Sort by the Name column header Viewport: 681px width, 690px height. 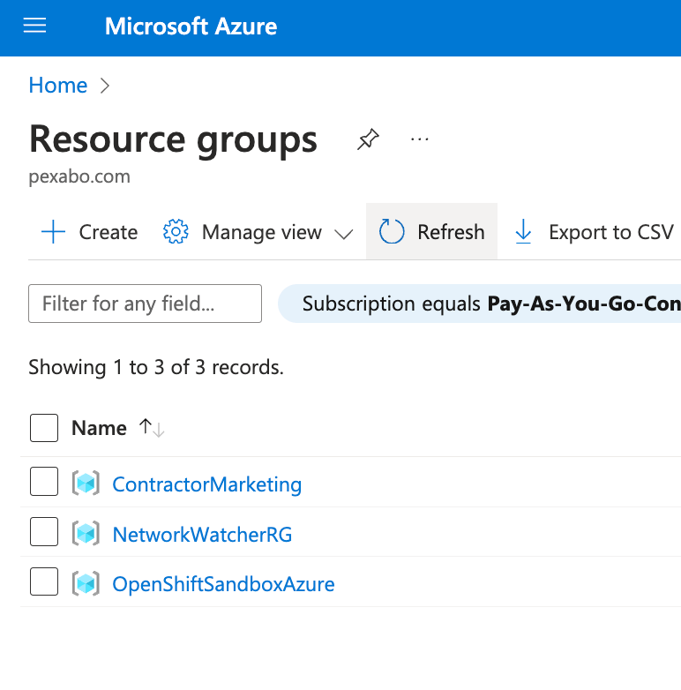click(x=99, y=428)
